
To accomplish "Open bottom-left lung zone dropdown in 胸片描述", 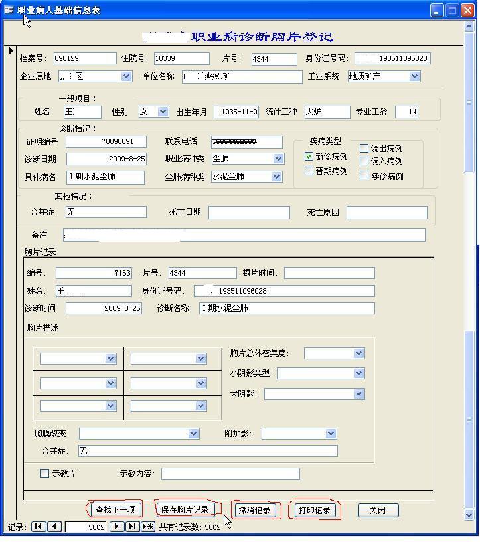I will (110, 405).
